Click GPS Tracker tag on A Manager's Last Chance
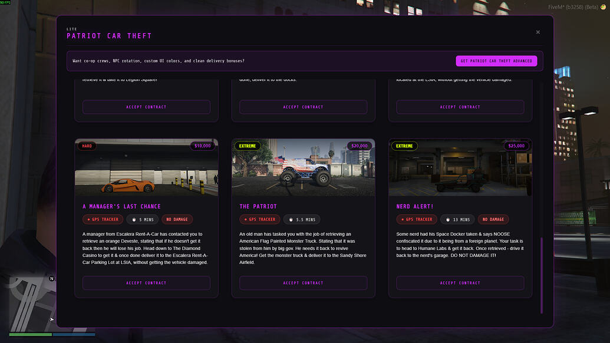 tap(103, 219)
